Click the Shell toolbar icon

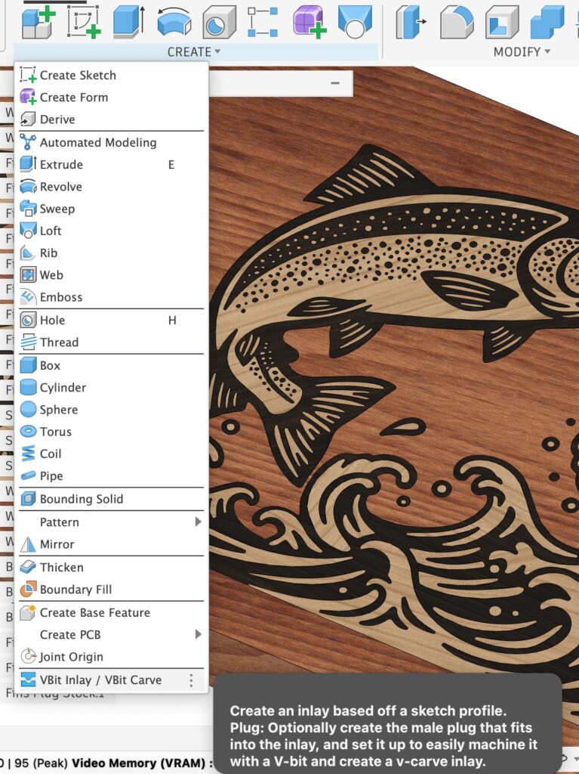[x=502, y=21]
